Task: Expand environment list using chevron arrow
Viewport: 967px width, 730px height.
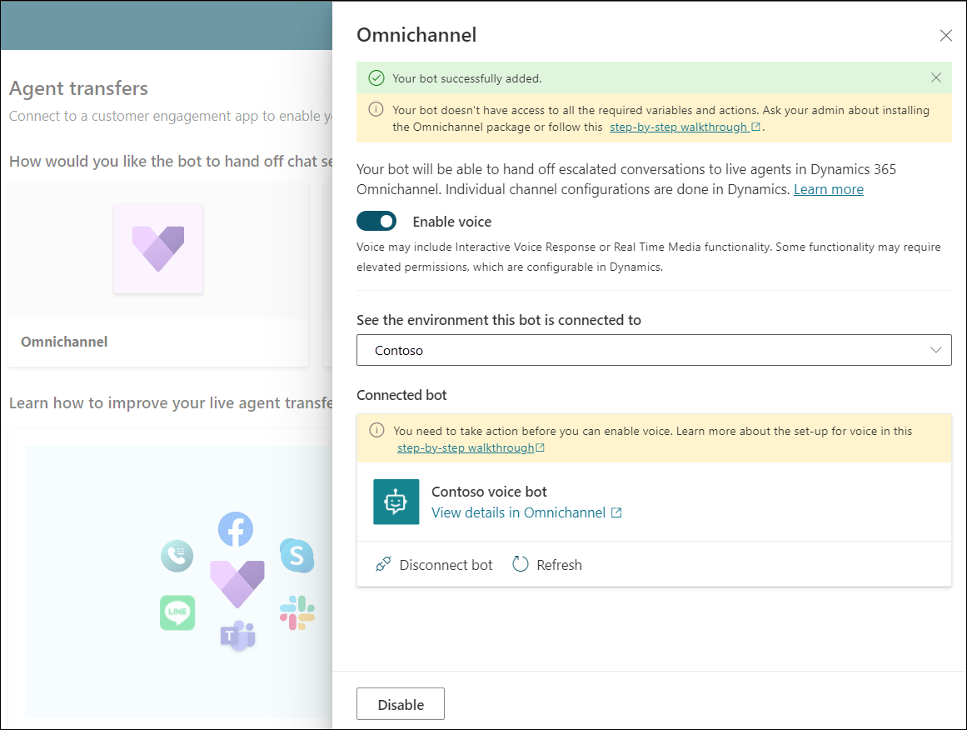Action: [x=935, y=350]
